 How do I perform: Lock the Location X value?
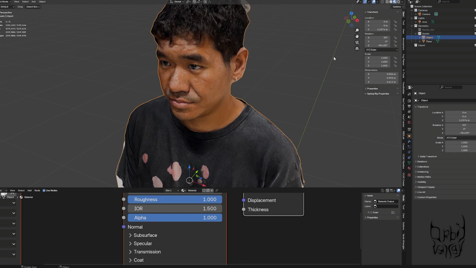click(x=395, y=22)
